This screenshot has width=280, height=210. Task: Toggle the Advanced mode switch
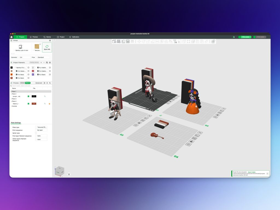tap(44, 83)
